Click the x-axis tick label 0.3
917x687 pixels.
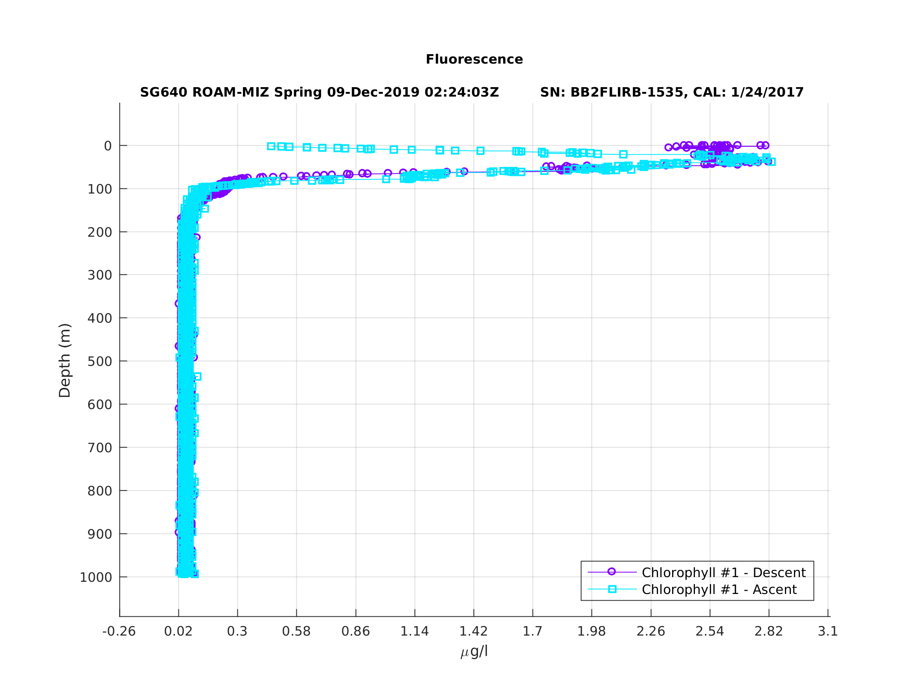(237, 632)
